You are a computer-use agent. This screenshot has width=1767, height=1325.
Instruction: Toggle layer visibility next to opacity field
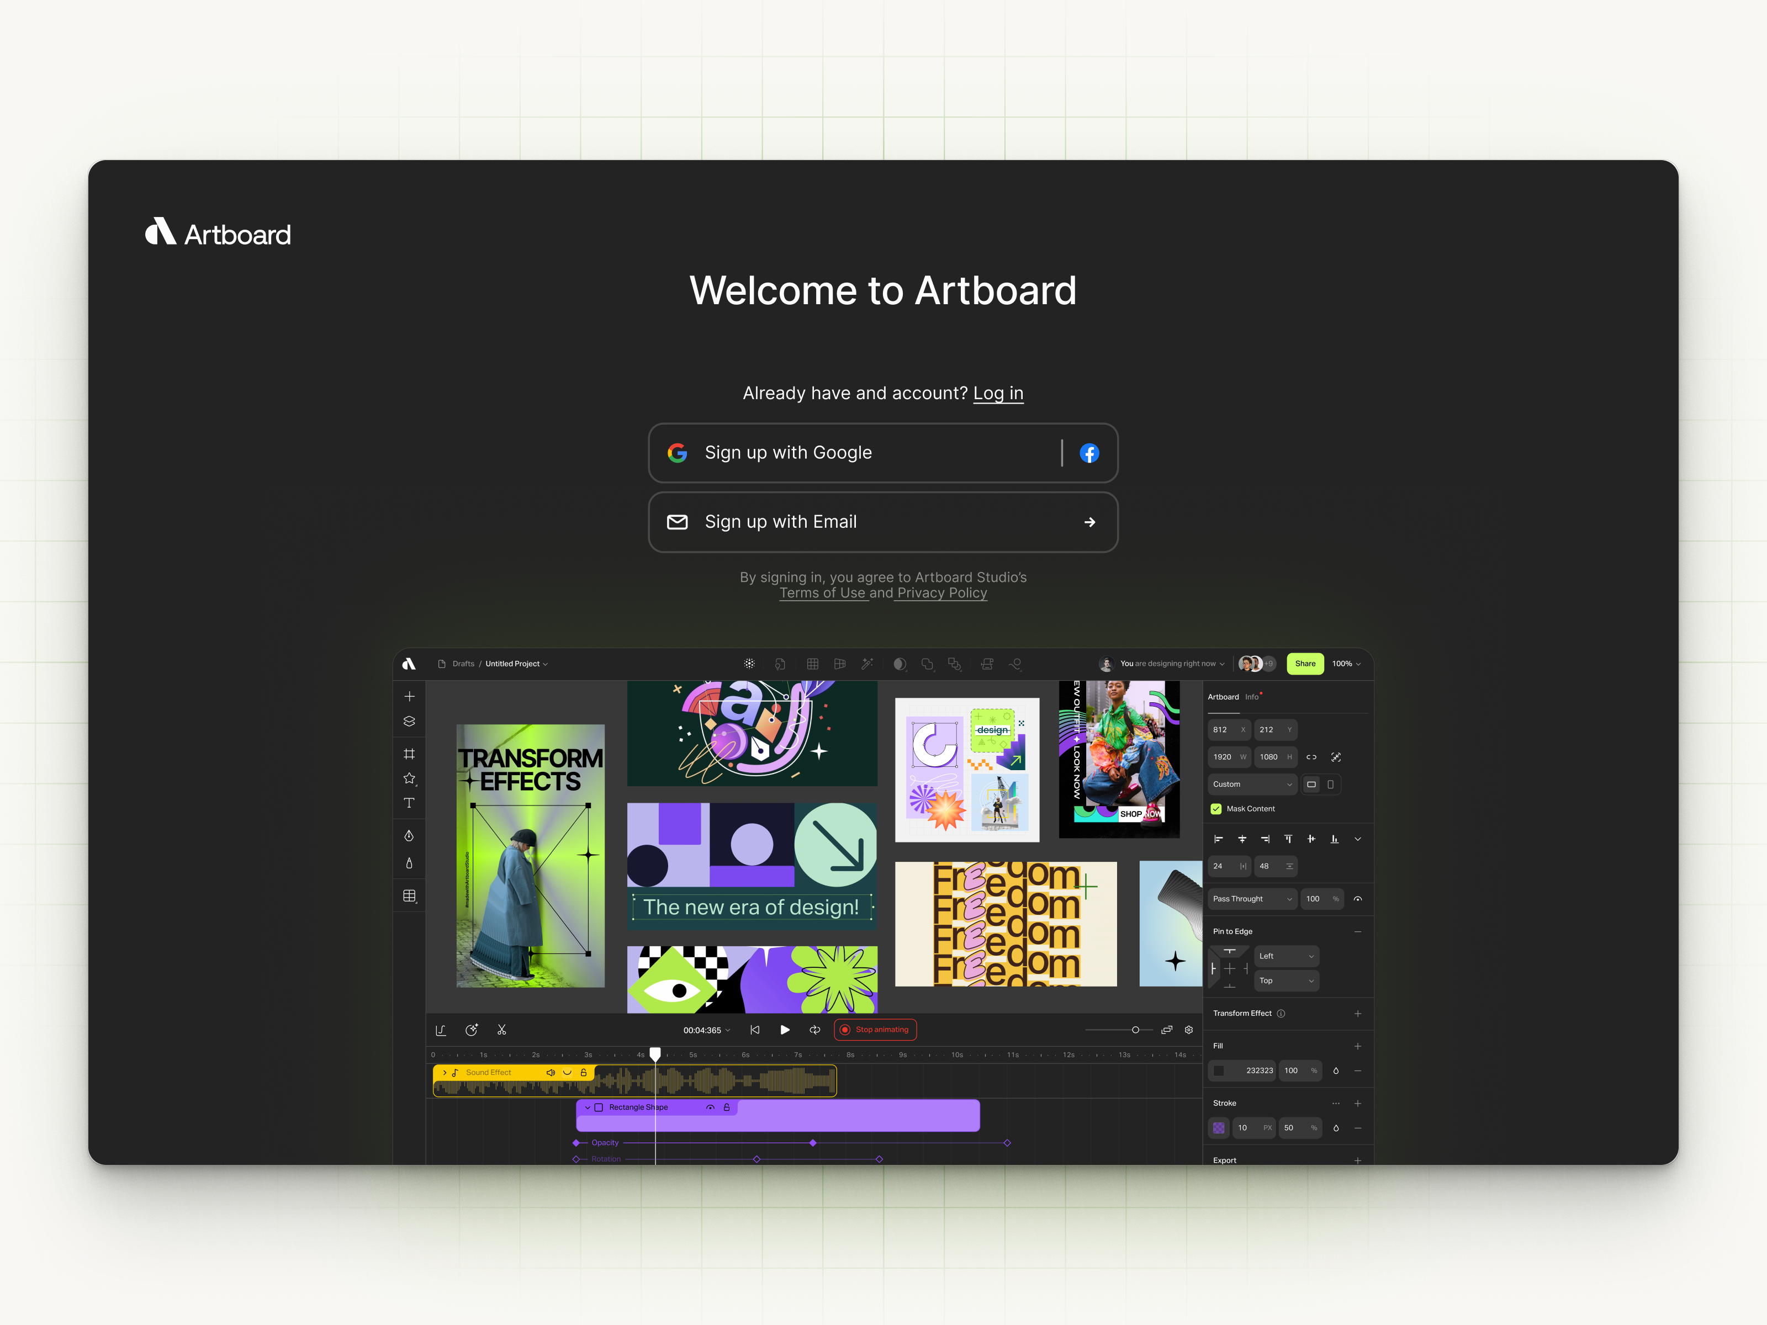1357,899
